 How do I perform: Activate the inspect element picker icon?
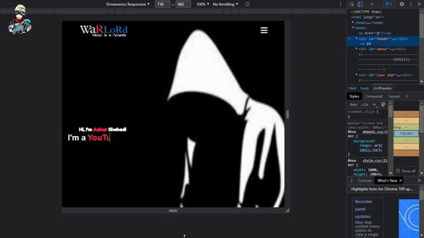tap(352, 4)
